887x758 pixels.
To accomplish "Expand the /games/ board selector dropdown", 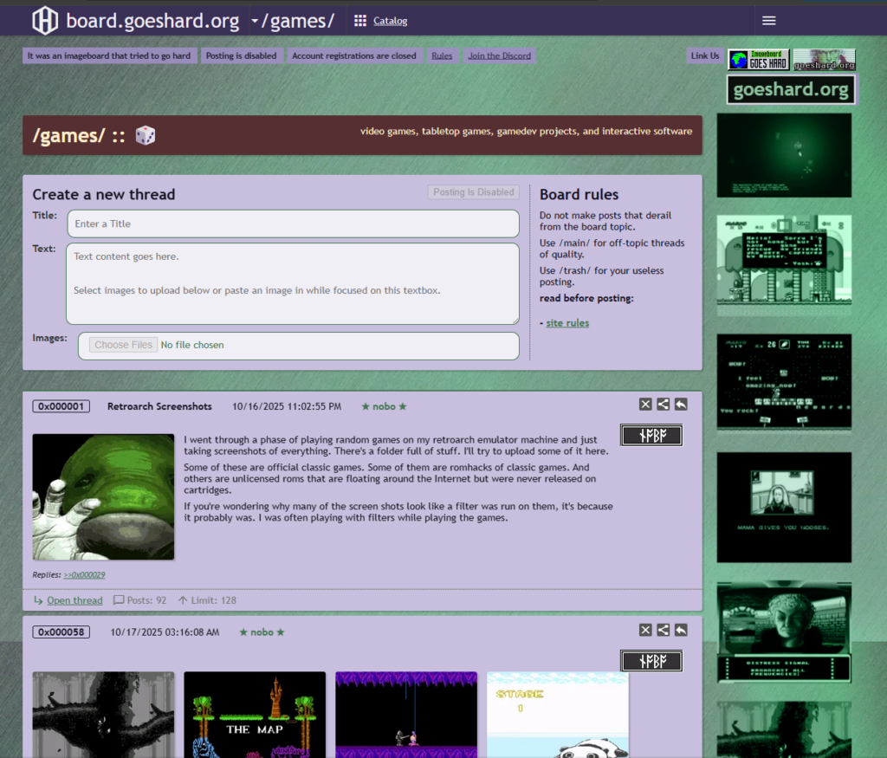I will [255, 21].
